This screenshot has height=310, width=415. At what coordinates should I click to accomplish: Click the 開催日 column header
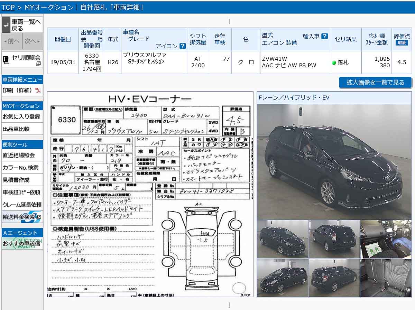tap(63, 39)
